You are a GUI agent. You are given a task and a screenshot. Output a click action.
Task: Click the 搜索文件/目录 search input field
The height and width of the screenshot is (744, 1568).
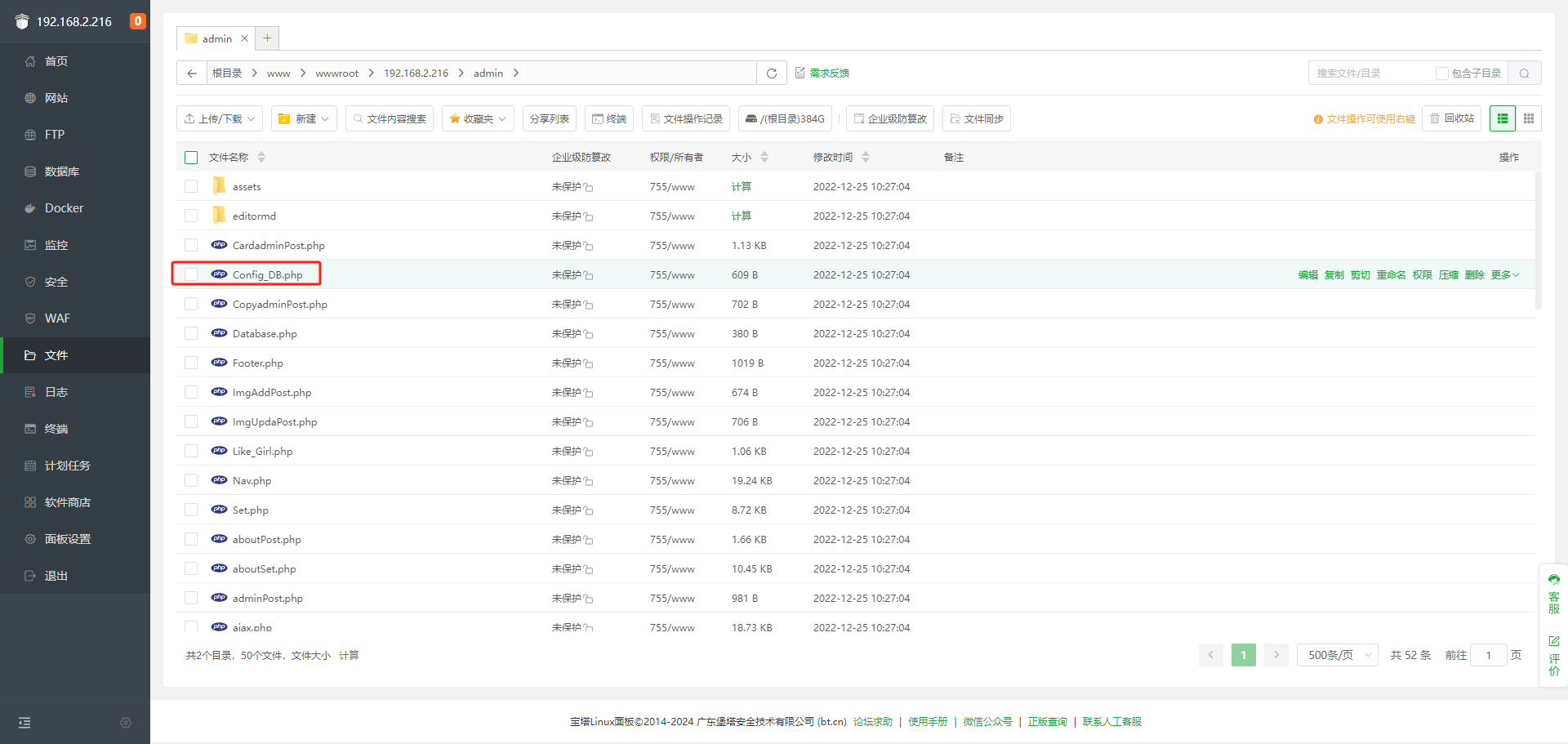coord(1372,73)
